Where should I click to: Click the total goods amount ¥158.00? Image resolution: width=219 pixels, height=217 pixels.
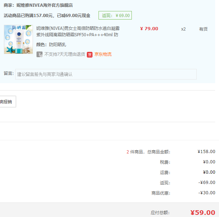click(206, 152)
